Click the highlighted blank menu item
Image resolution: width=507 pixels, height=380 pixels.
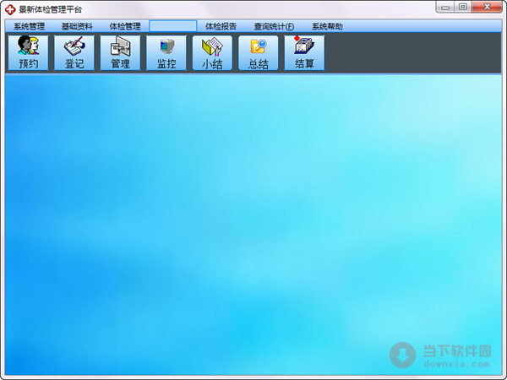172,26
